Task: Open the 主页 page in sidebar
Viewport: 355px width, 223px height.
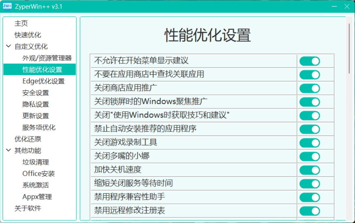Action: [21, 23]
